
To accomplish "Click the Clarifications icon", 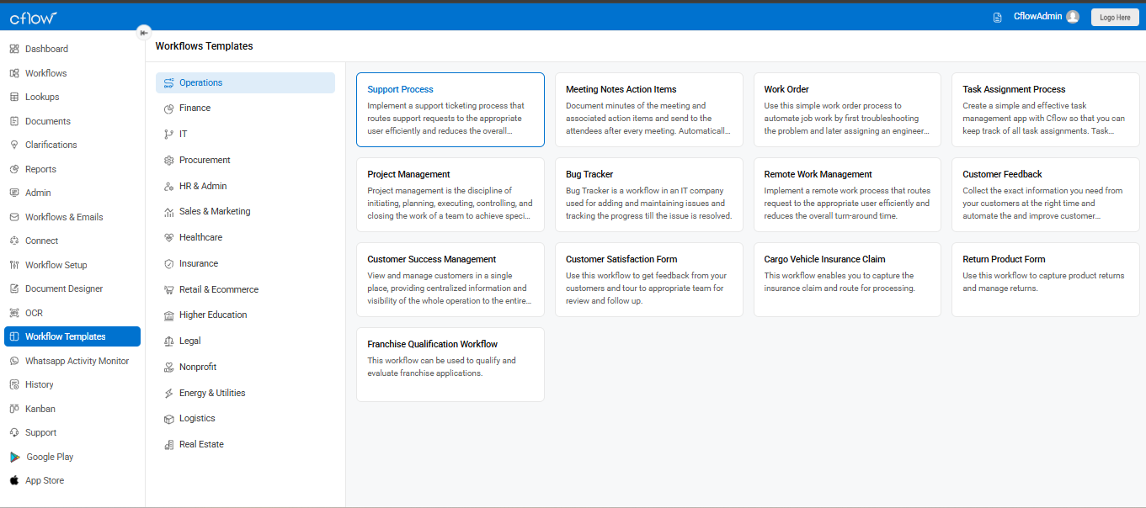I will tap(14, 145).
